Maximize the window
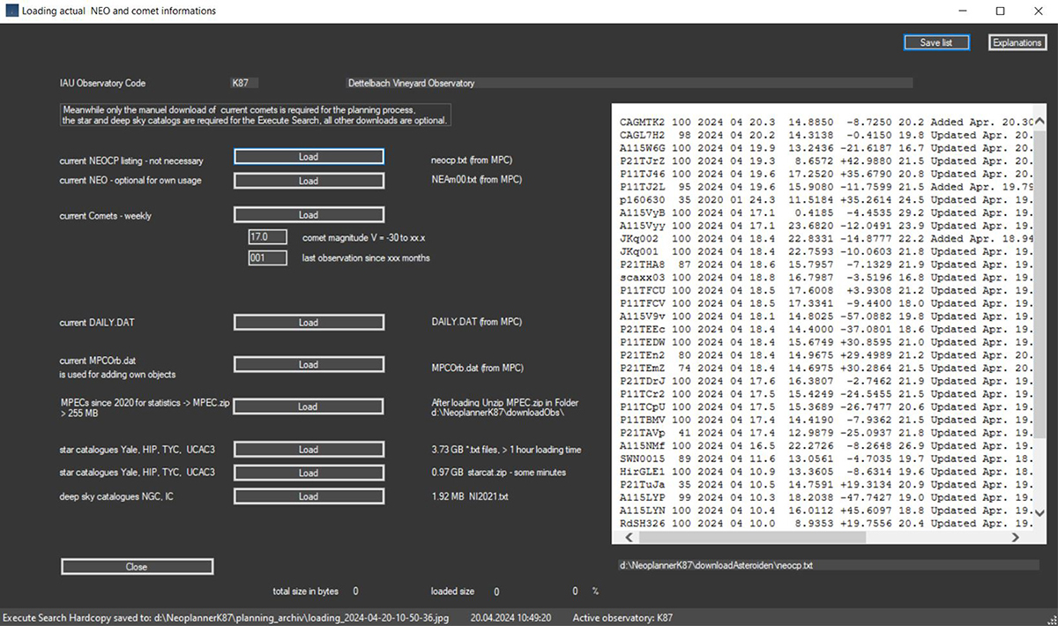The width and height of the screenshot is (1058, 626). tap(1000, 11)
